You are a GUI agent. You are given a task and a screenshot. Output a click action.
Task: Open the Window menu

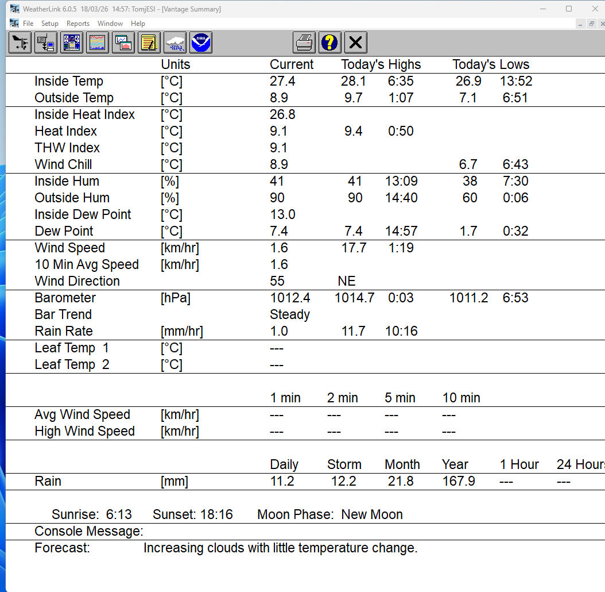click(110, 24)
